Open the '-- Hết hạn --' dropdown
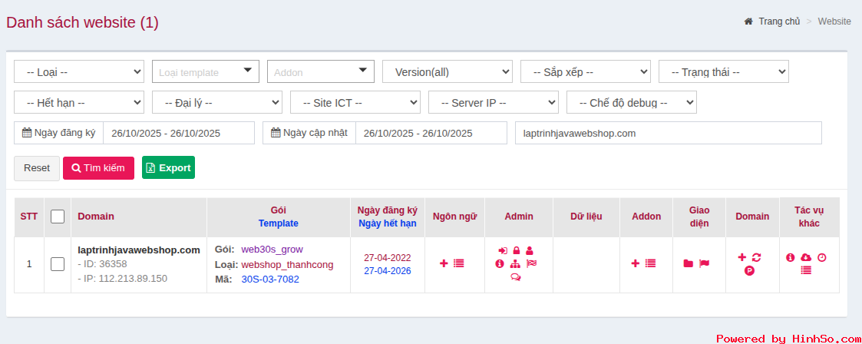Screen dimensions: 862x344 click(79, 102)
